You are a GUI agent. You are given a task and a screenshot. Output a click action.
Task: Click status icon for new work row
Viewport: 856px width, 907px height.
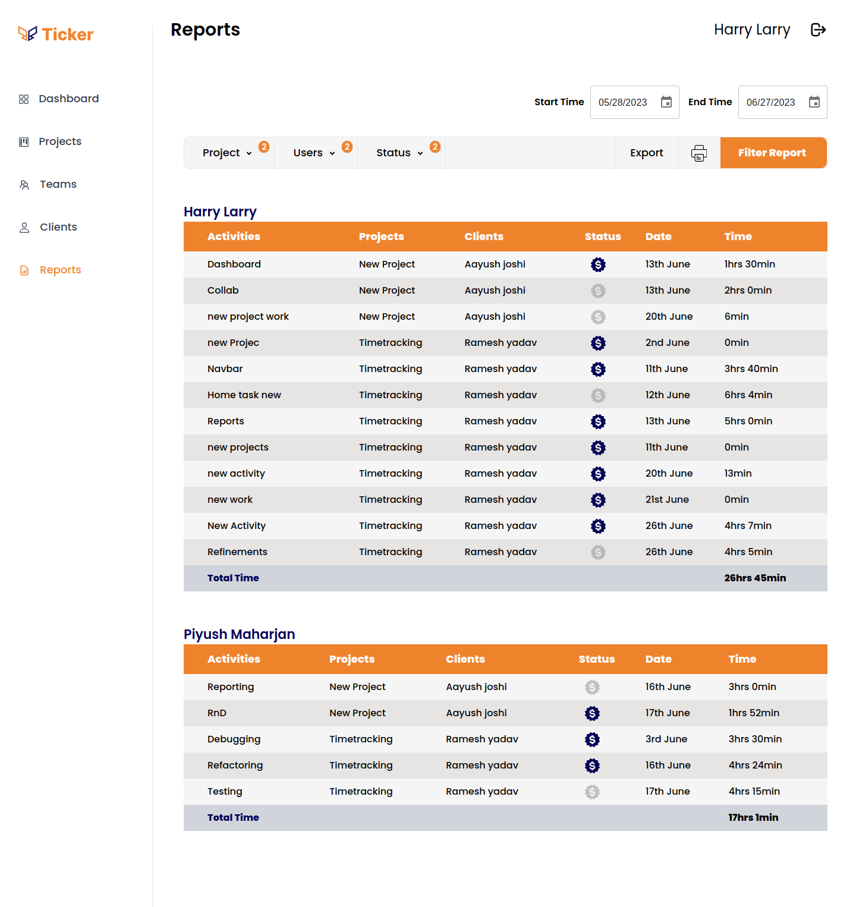(598, 500)
